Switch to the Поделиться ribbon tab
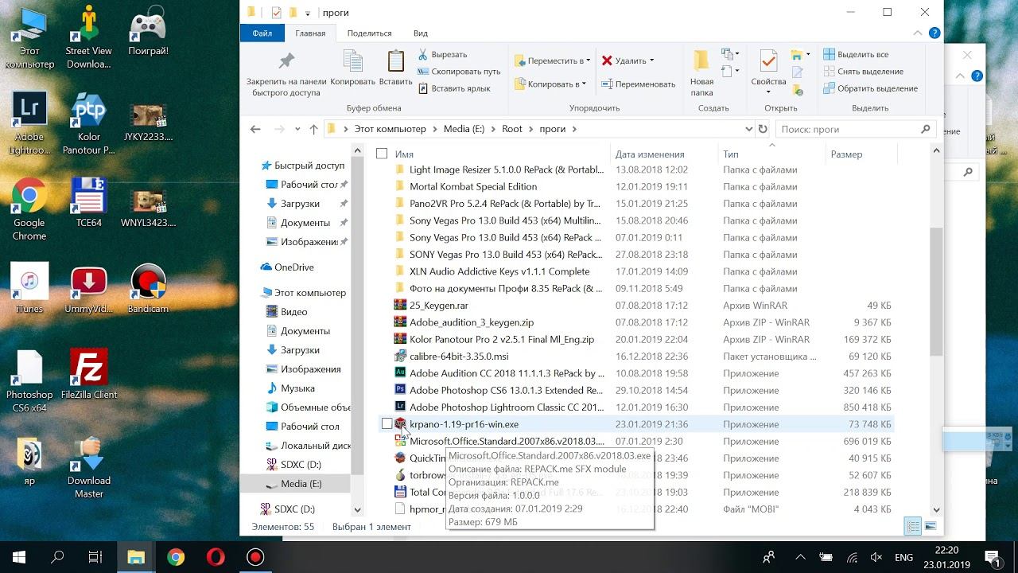Screen dimensions: 1018x573 [369, 33]
